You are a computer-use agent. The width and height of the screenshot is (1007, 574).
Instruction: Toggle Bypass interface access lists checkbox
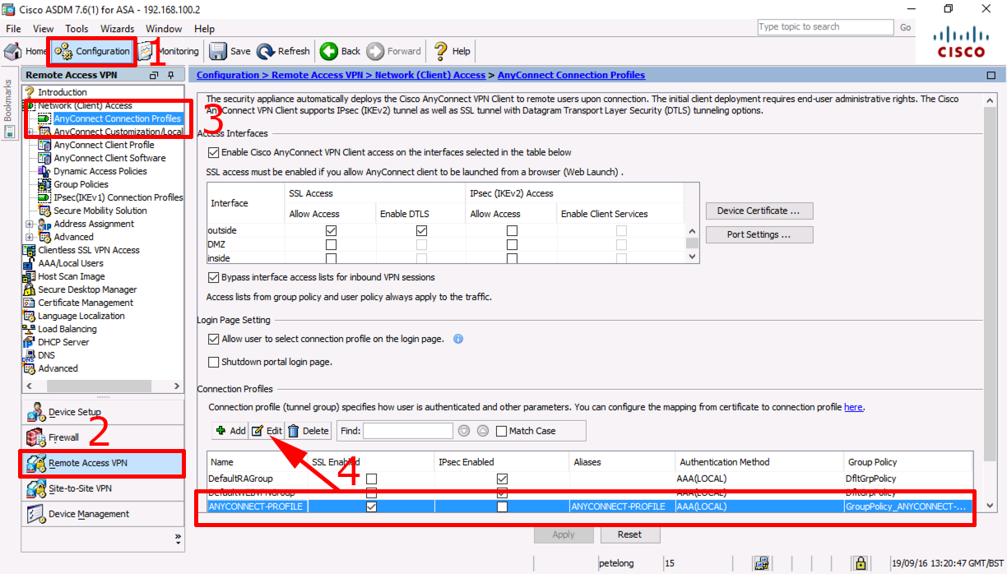click(214, 277)
